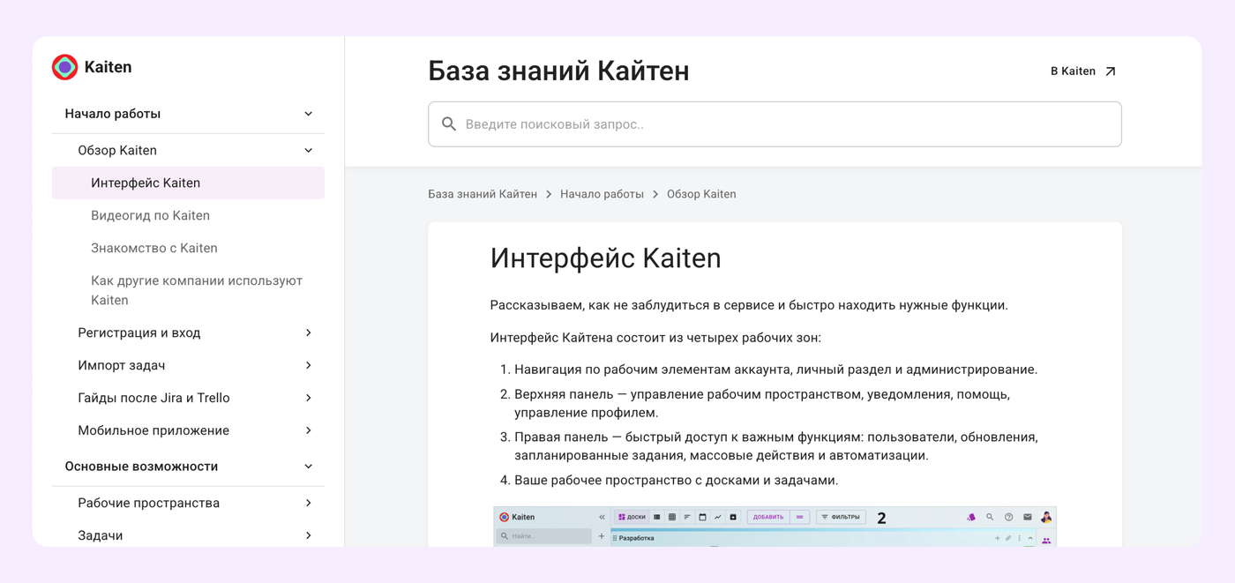Go to База знаний Кайтен breadcrumb
This screenshot has height=583, width=1235.
482,194
